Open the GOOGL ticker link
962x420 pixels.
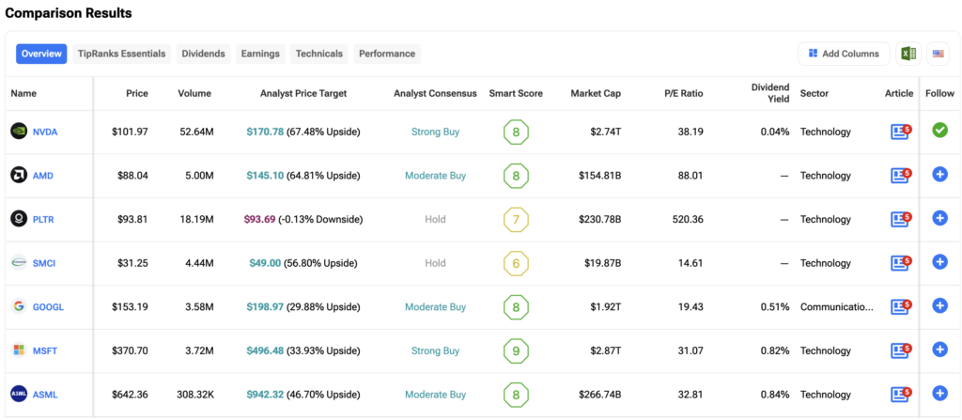pyautogui.click(x=49, y=307)
